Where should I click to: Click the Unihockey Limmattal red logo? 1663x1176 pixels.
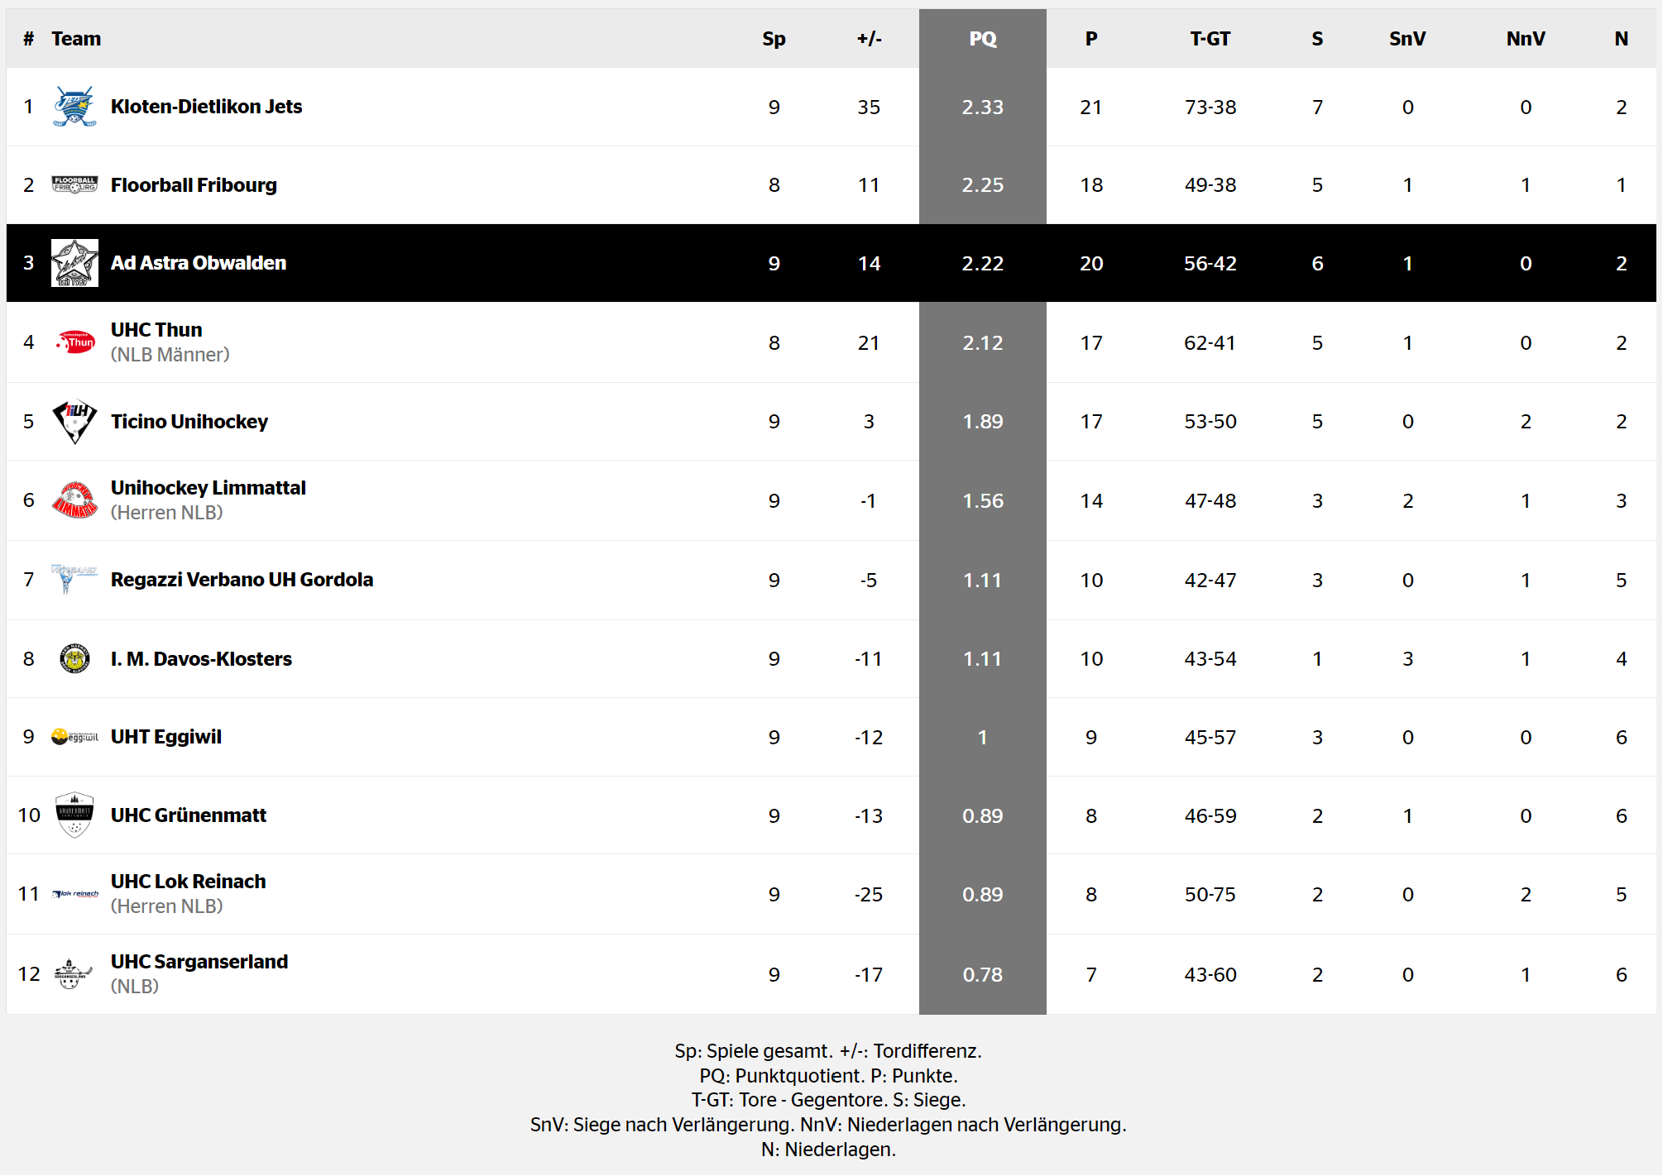pyautogui.click(x=74, y=500)
